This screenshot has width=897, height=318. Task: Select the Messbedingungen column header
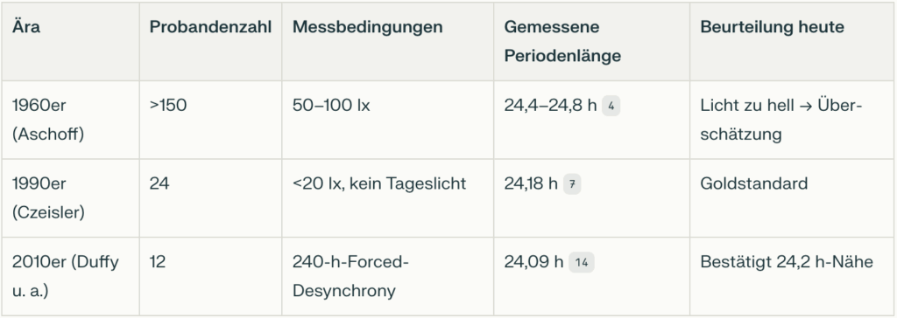(x=367, y=27)
